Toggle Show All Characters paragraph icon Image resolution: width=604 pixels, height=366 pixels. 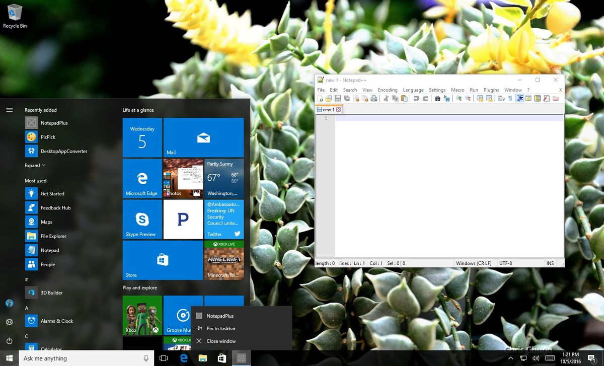click(510, 98)
